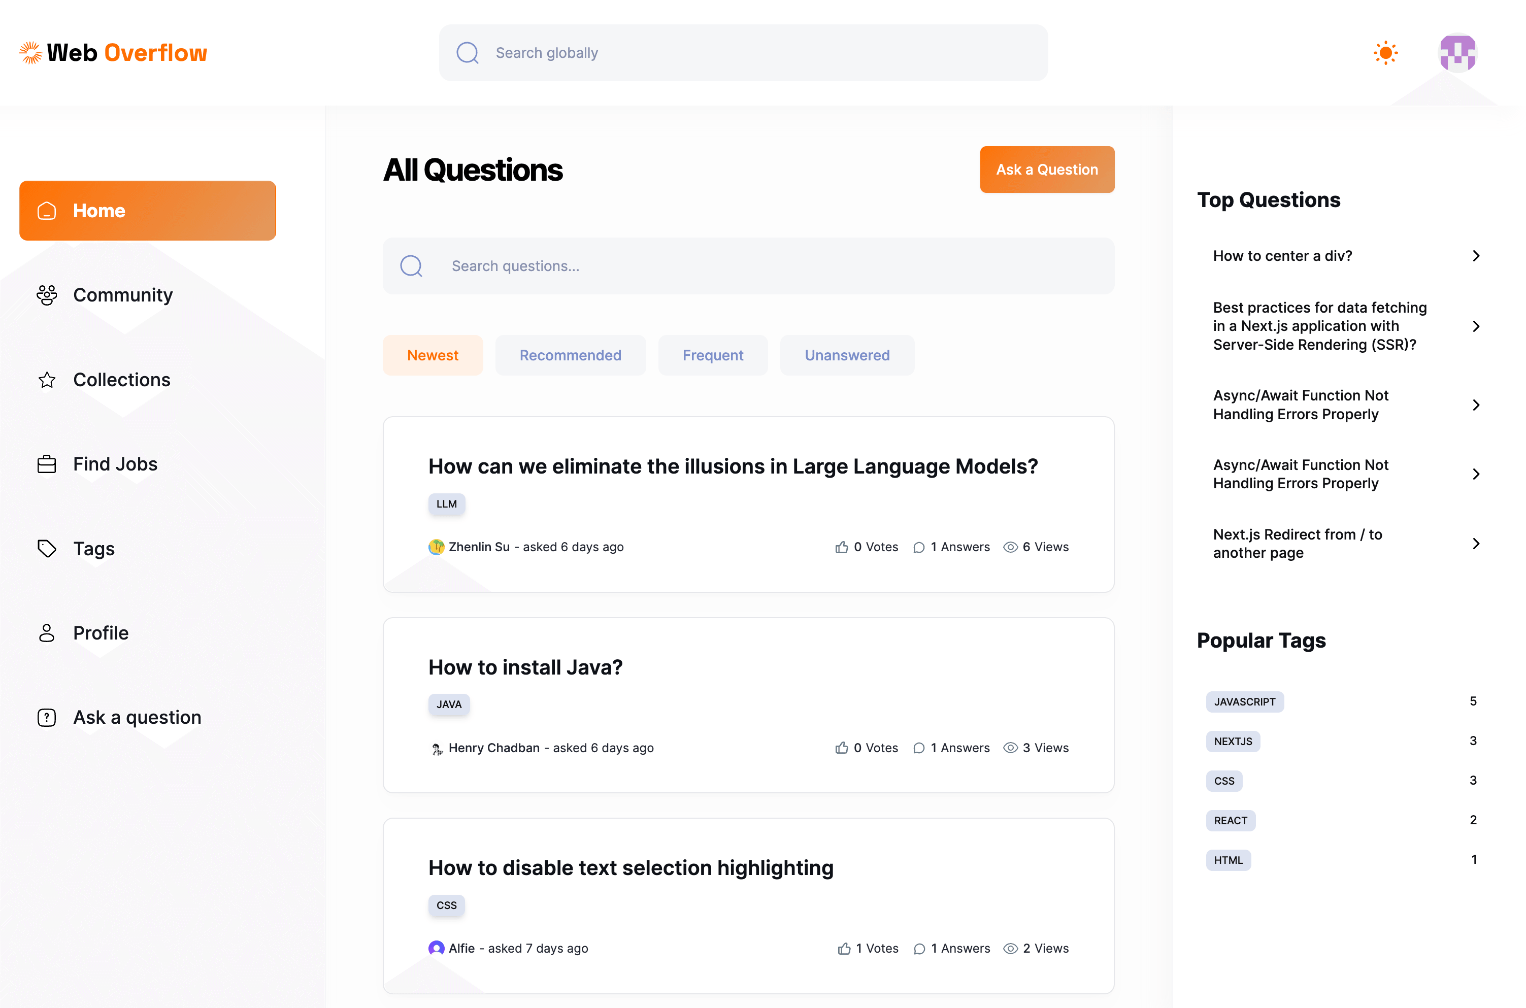Expand chevron beside Best practices for data fetching

(1476, 326)
